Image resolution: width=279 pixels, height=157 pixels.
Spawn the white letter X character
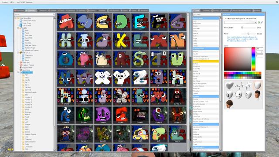[x=103, y=78]
